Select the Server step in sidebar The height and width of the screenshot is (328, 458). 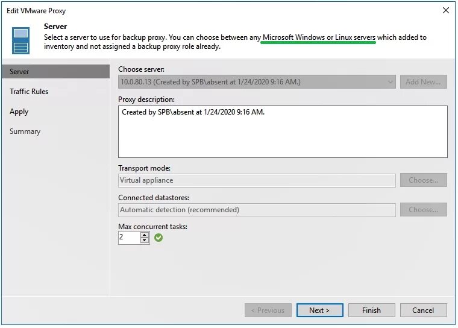(x=55, y=72)
